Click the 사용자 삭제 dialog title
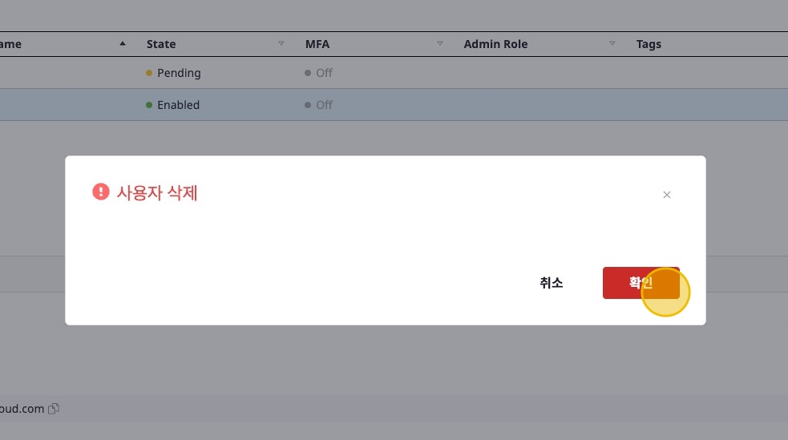The height and width of the screenshot is (440, 788). pos(157,192)
